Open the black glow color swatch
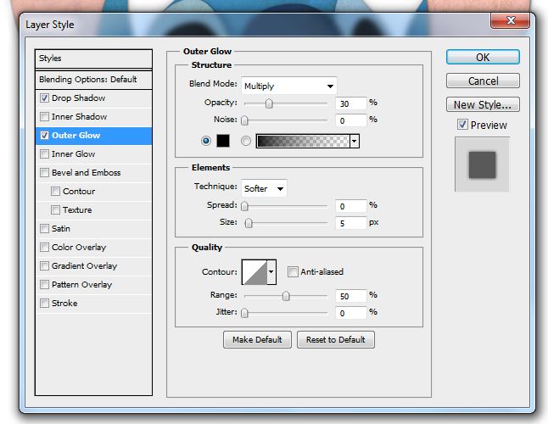This screenshot has width=548, height=424. tap(223, 141)
